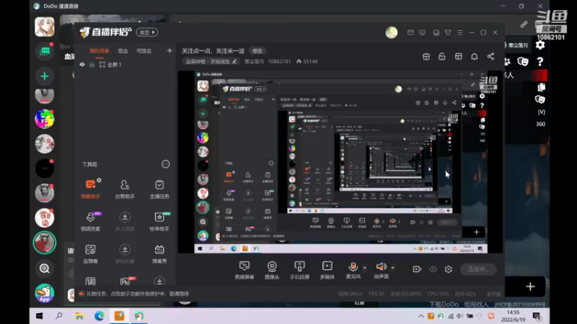
Task: Open DoDo settings gear at top right
Action: [540, 45]
